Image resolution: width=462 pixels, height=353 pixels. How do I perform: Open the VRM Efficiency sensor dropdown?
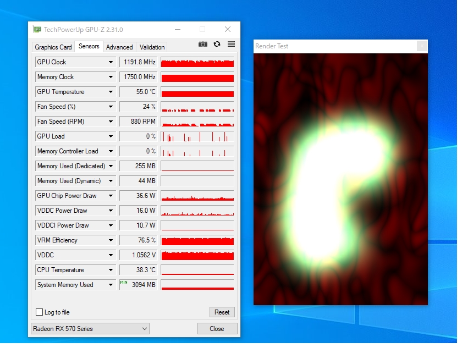pyautogui.click(x=111, y=240)
